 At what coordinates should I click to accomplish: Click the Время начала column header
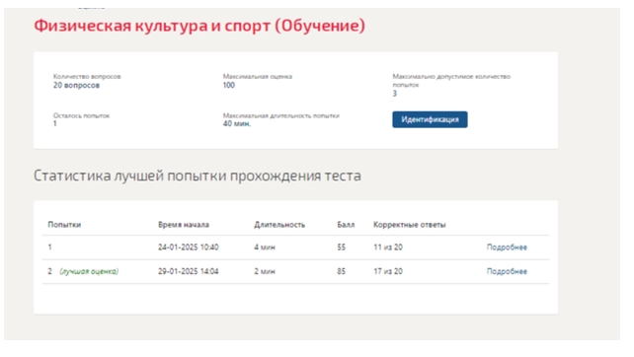pyautogui.click(x=184, y=225)
